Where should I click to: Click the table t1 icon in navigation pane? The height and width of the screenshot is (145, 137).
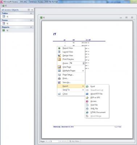[x=4, y=16]
